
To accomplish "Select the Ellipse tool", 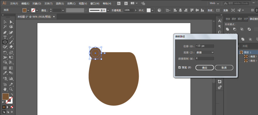I will click(5, 42).
